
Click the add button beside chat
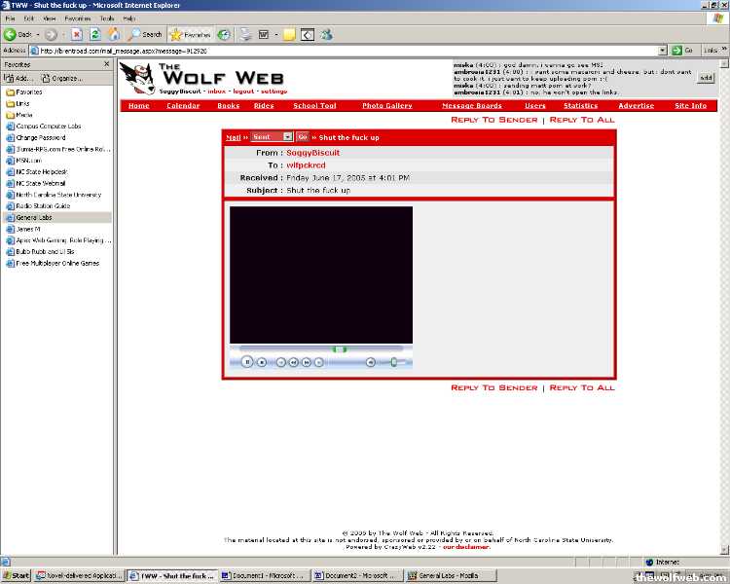706,78
